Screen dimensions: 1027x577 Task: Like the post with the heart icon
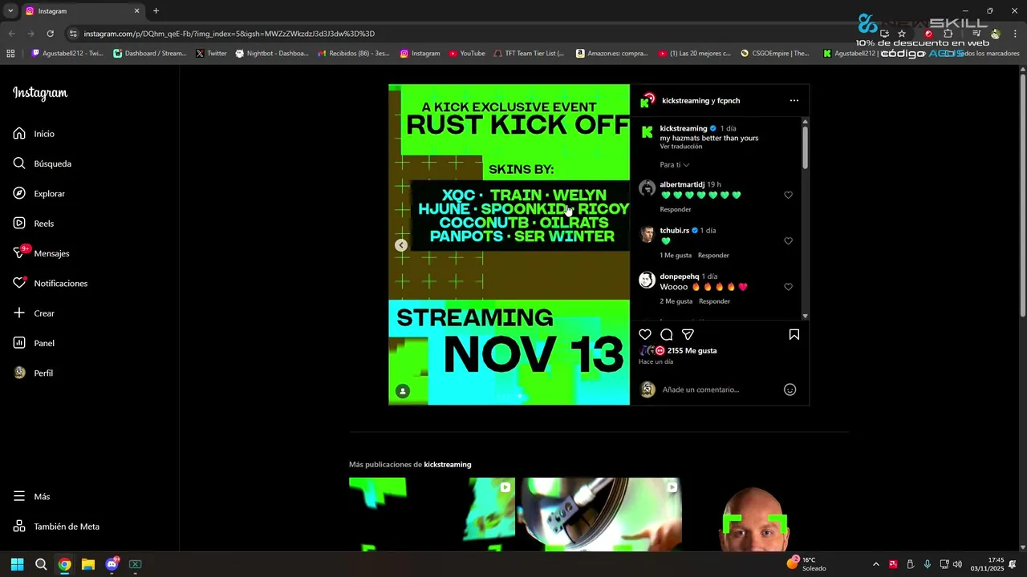click(x=645, y=334)
